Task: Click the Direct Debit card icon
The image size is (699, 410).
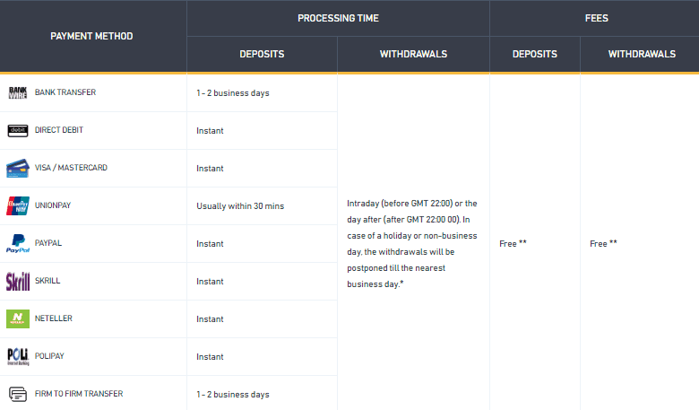Action: (x=18, y=131)
